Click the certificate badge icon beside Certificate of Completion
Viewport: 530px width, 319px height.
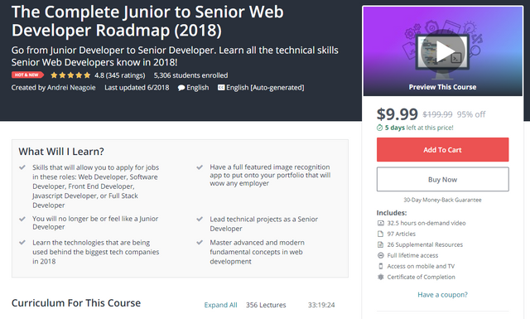(x=381, y=277)
